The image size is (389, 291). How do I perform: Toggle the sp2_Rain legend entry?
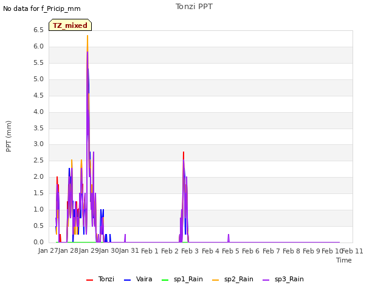coord(233,279)
